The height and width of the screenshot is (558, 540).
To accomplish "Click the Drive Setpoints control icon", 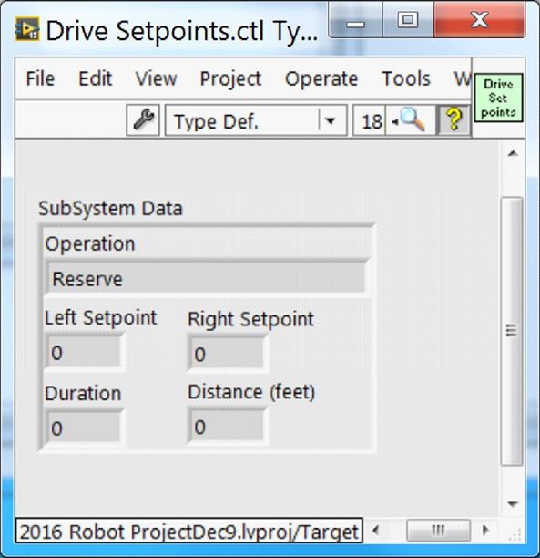I will (498, 98).
